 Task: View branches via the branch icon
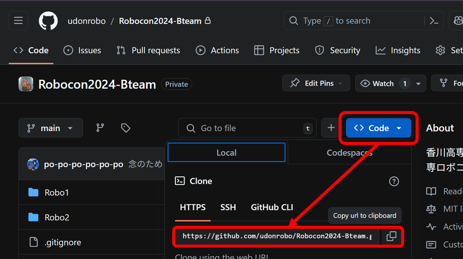coord(100,128)
